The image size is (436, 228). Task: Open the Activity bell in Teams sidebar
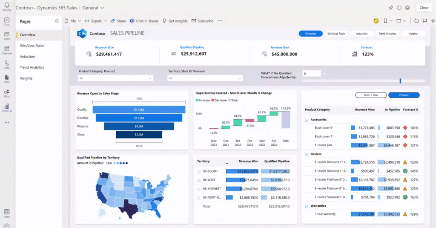[7, 7]
